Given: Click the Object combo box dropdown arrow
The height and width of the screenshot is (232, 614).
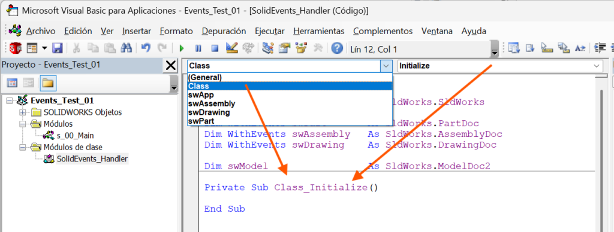Looking at the screenshot, I should point(387,66).
